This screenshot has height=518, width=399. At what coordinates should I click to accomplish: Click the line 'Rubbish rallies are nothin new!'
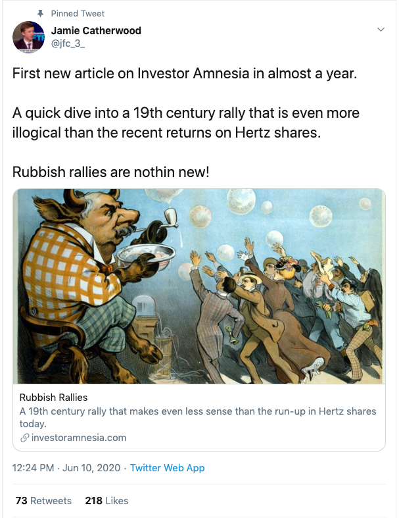[111, 172]
